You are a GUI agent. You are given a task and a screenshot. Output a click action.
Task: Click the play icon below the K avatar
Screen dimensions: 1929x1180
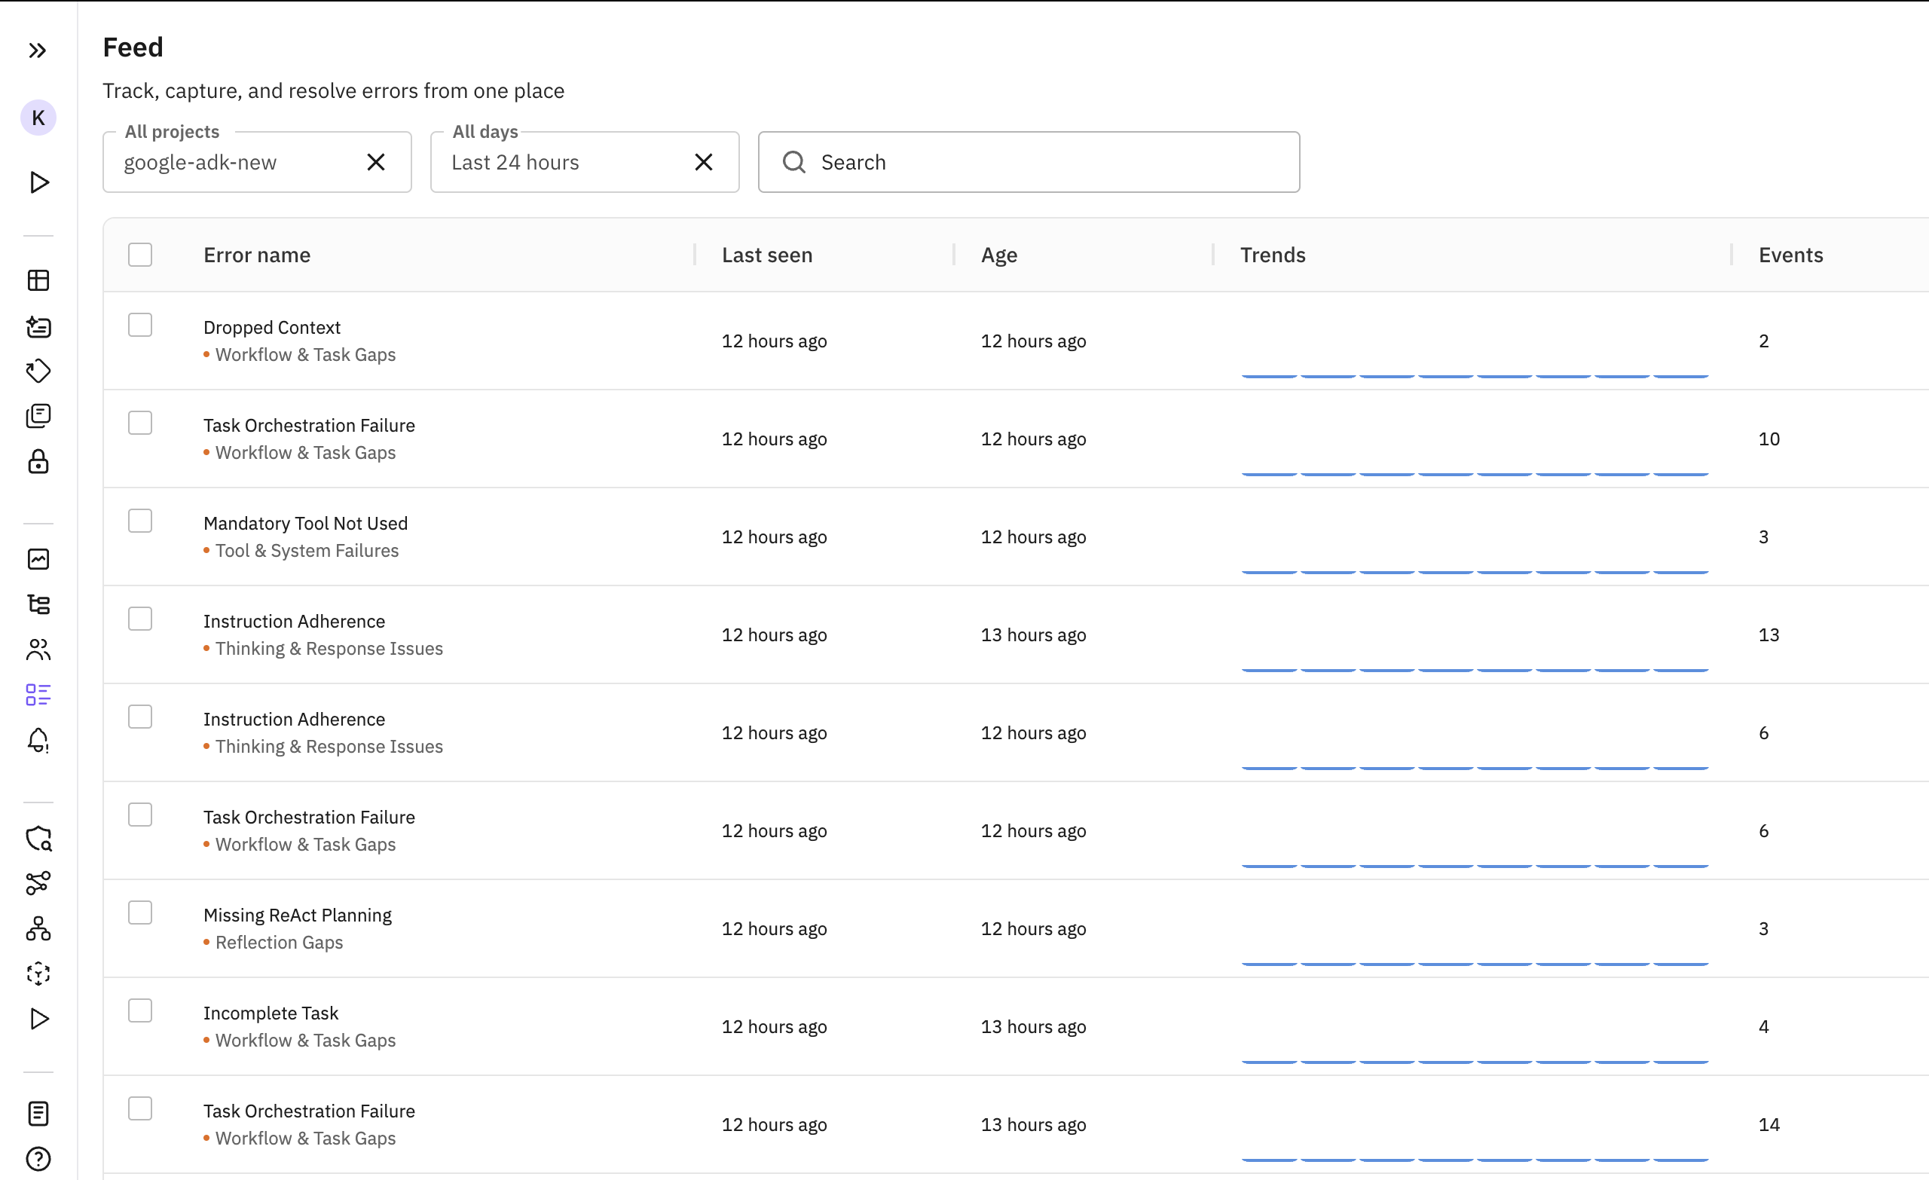click(x=38, y=182)
